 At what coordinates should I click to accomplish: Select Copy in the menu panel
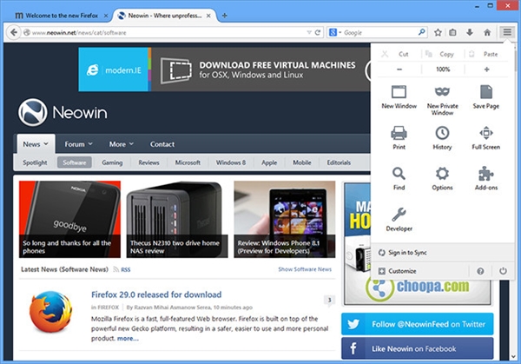(x=442, y=54)
